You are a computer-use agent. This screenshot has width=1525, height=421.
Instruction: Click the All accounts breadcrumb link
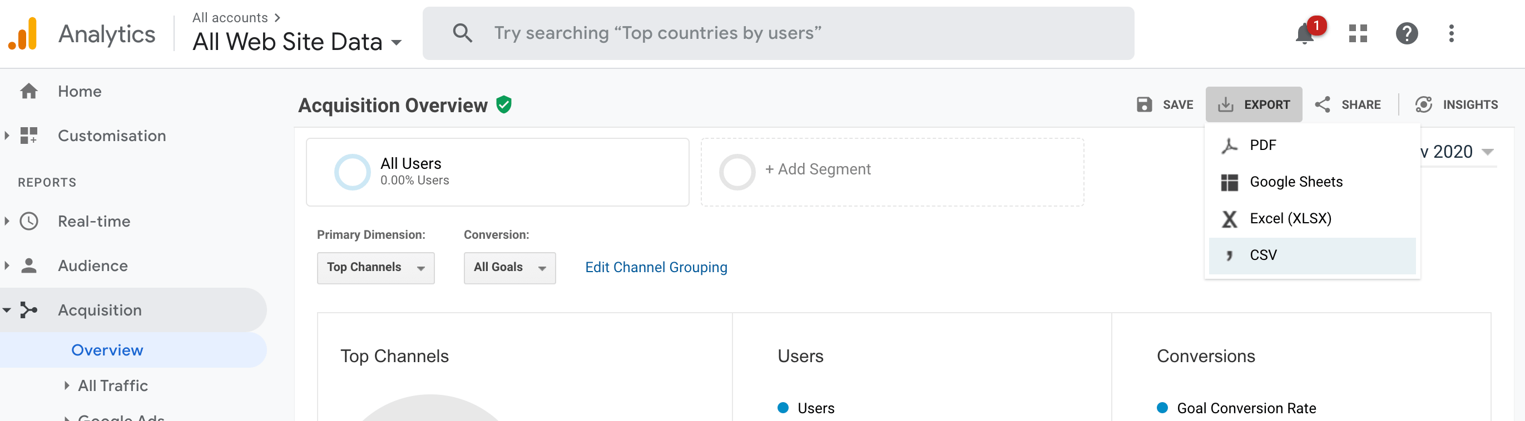pos(230,18)
